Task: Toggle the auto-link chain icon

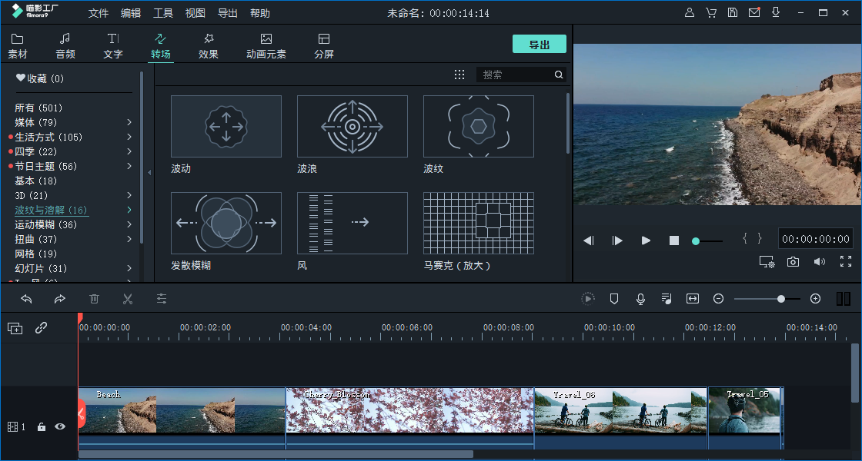Action: click(42, 328)
